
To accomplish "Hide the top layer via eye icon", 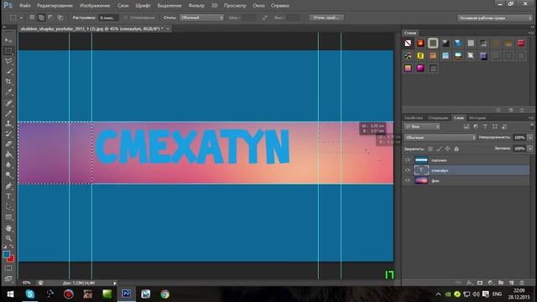I will pos(408,160).
